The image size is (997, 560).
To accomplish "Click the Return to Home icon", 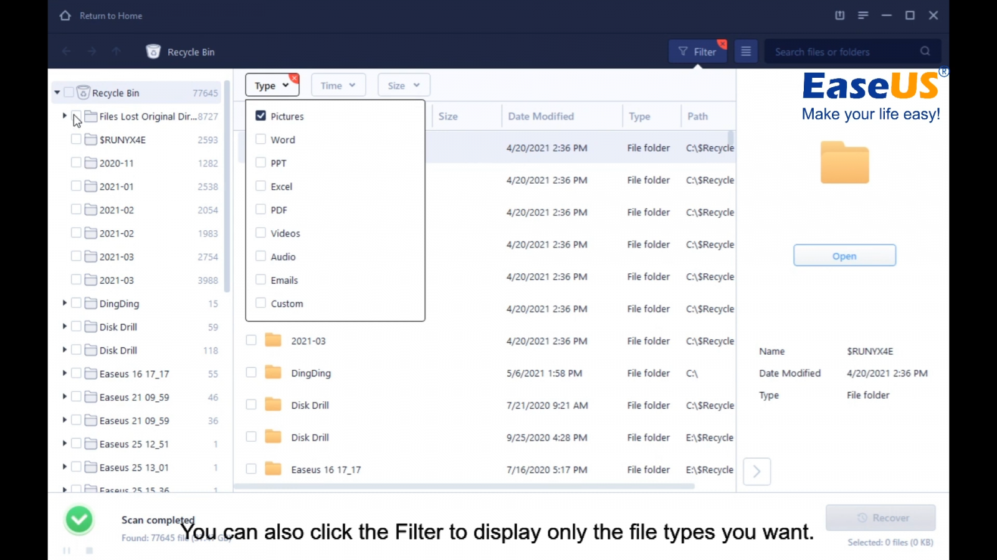I will tap(65, 16).
